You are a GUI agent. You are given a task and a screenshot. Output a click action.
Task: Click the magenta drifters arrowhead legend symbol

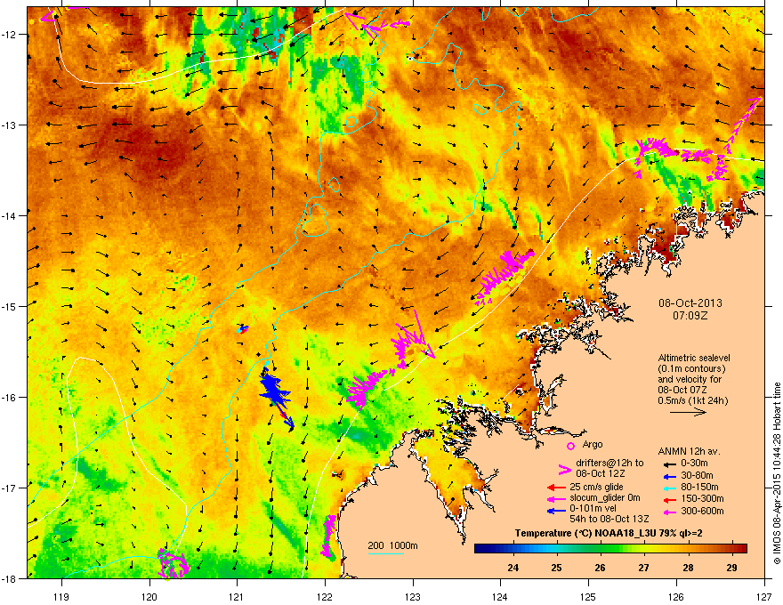pos(564,470)
